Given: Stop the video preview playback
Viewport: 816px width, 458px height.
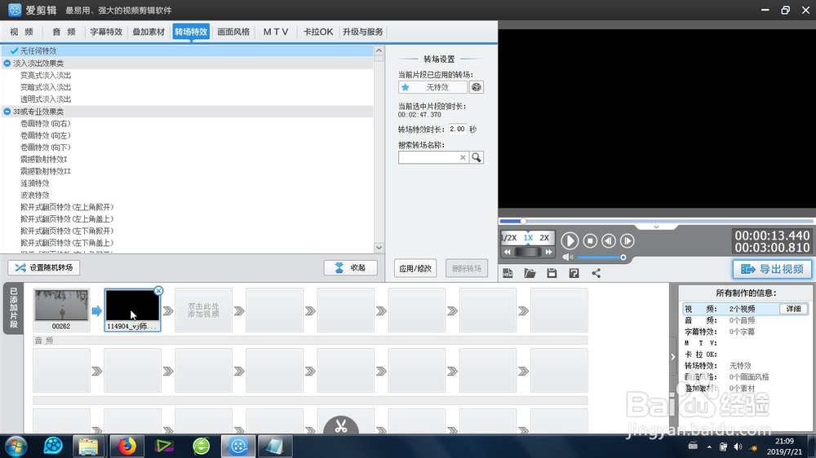Looking at the screenshot, I should 590,240.
